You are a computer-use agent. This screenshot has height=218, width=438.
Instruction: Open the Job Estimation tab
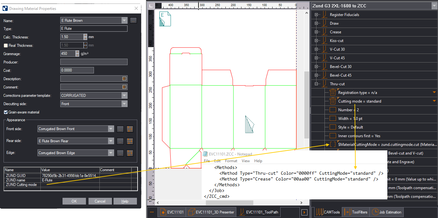(x=387, y=212)
